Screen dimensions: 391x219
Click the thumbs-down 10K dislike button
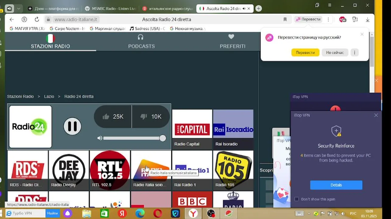(151, 116)
